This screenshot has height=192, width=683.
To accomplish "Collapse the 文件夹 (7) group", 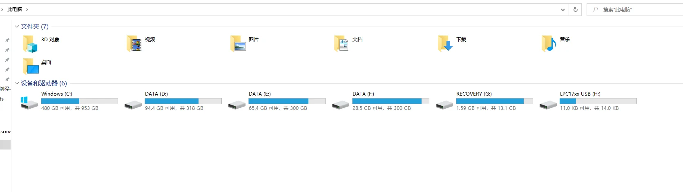I will point(17,27).
